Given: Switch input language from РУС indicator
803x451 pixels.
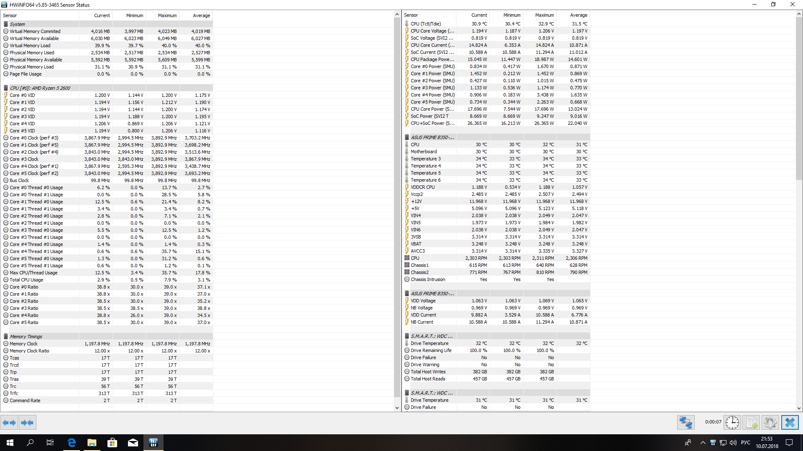Looking at the screenshot, I should (x=745, y=443).
